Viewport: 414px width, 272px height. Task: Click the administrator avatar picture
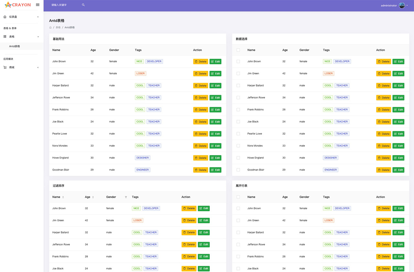[402, 5]
